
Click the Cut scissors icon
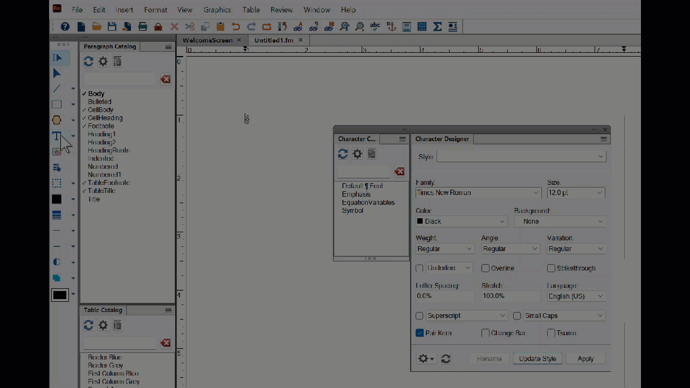190,26
